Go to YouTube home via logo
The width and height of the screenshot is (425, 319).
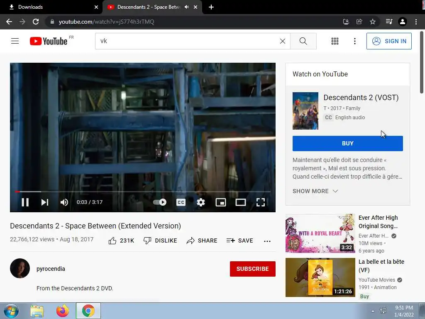[49, 41]
